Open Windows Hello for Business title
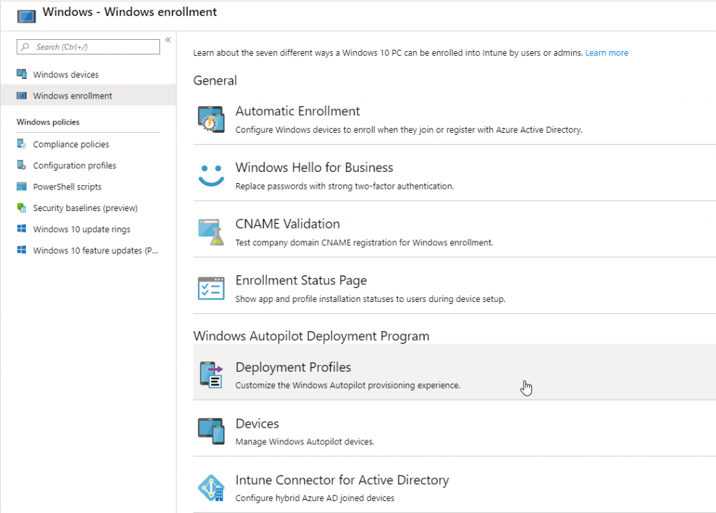 tap(314, 168)
